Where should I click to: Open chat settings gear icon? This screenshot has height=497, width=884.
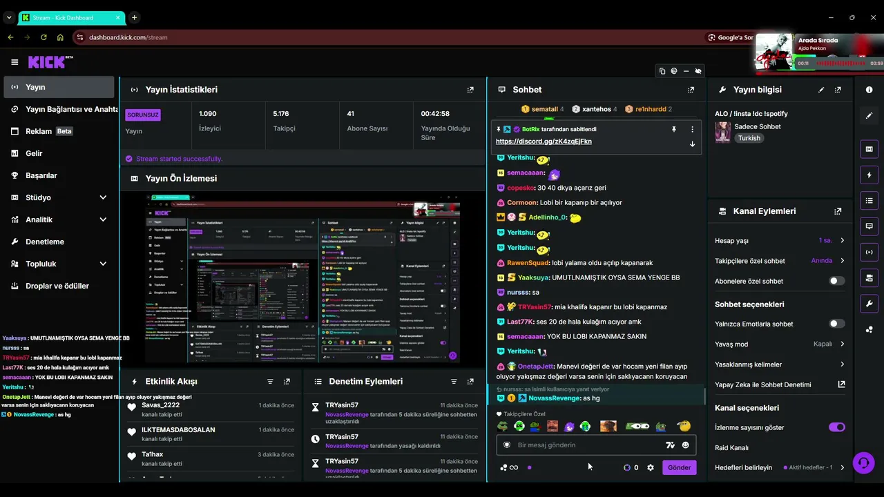tap(650, 467)
